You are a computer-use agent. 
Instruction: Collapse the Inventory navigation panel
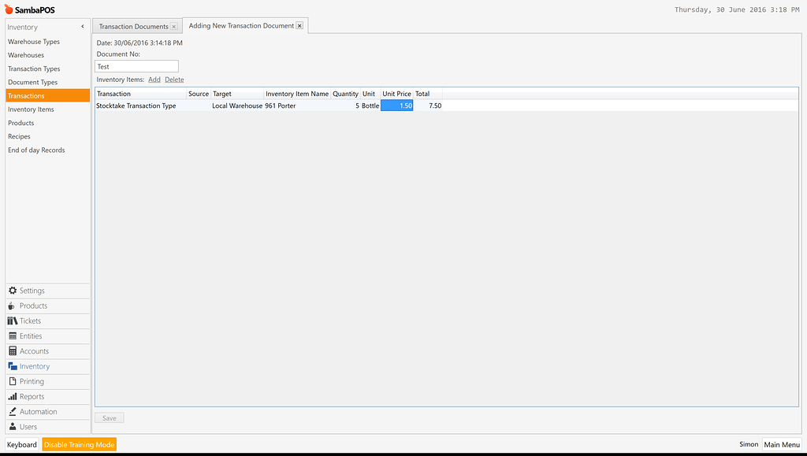(x=81, y=26)
